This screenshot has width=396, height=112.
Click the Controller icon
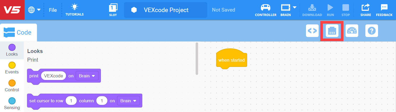(266, 10)
